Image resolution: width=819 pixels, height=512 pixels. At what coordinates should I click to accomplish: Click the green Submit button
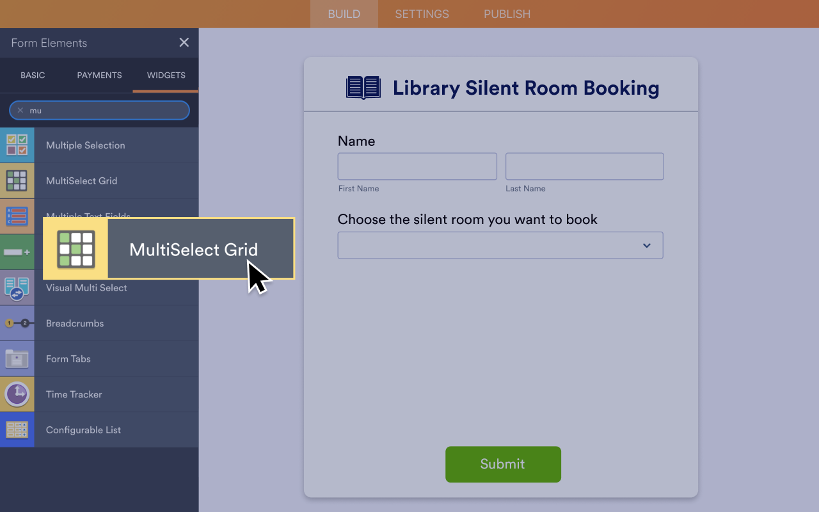tap(503, 464)
